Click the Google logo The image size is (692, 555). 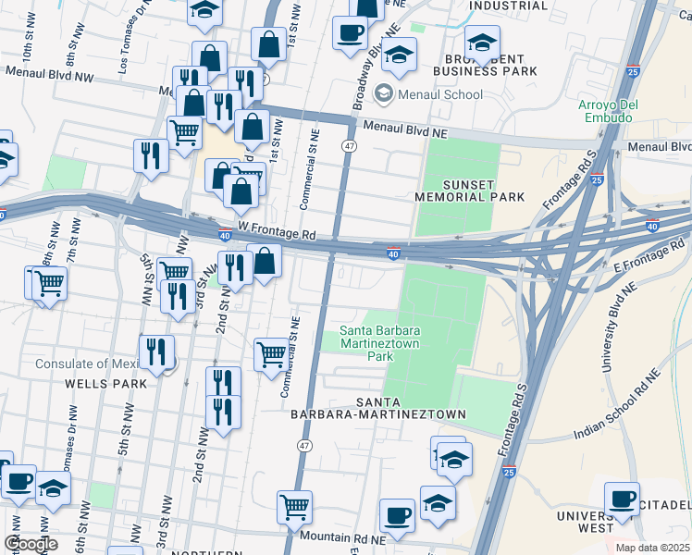31,544
